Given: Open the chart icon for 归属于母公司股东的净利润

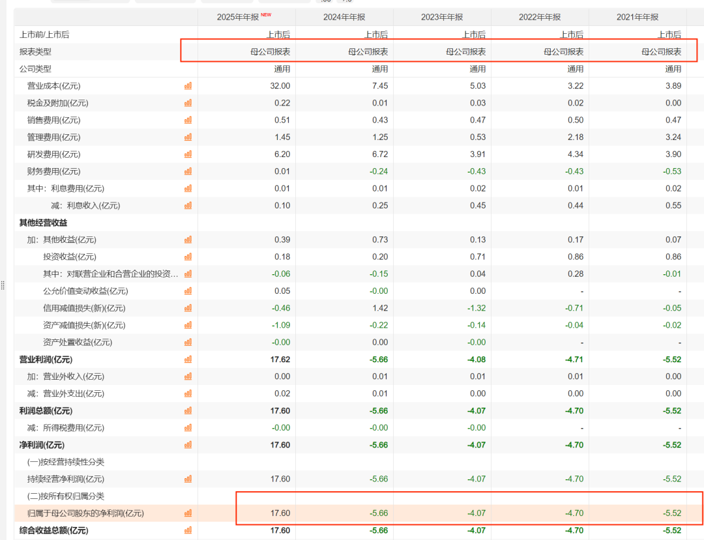Looking at the screenshot, I should pyautogui.click(x=188, y=513).
